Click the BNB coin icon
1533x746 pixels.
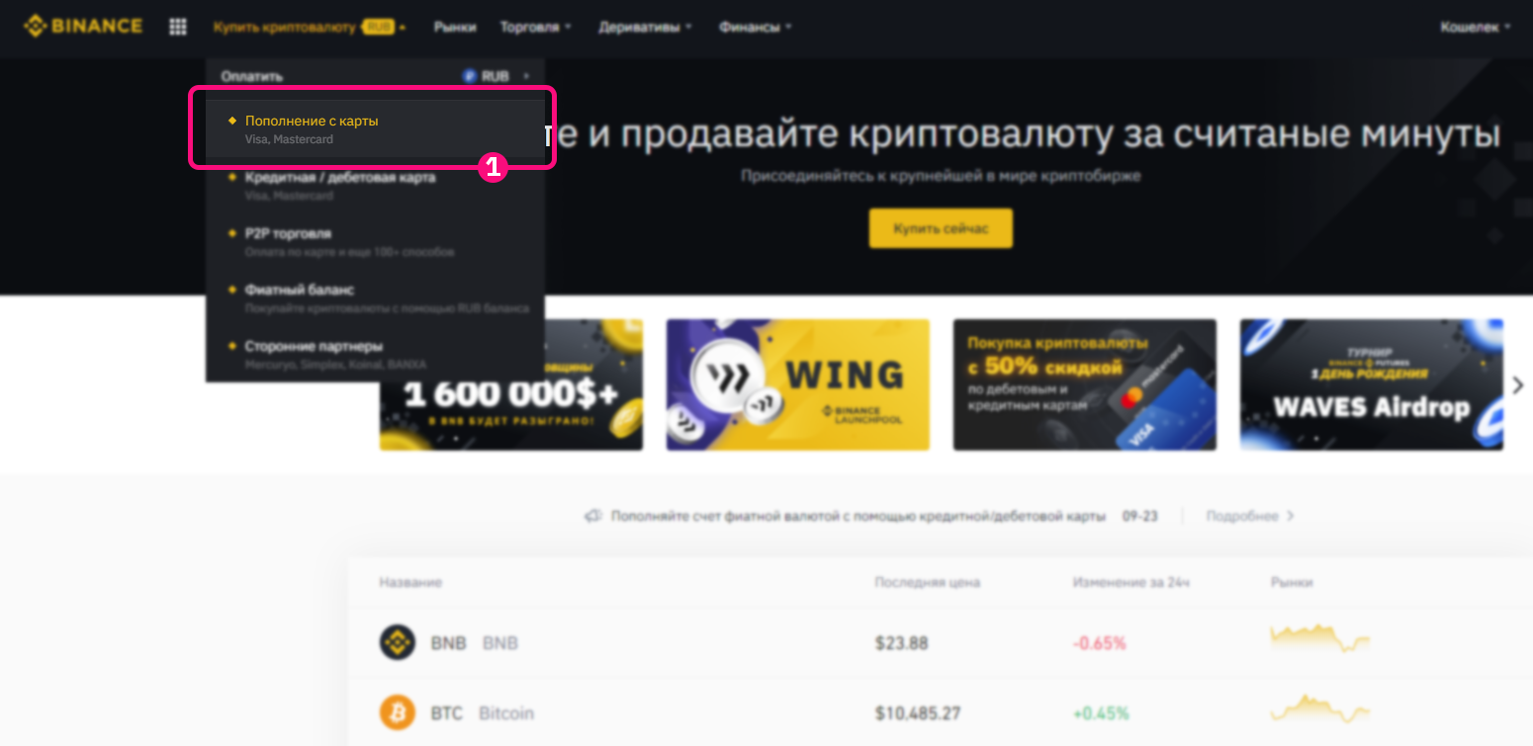398,642
